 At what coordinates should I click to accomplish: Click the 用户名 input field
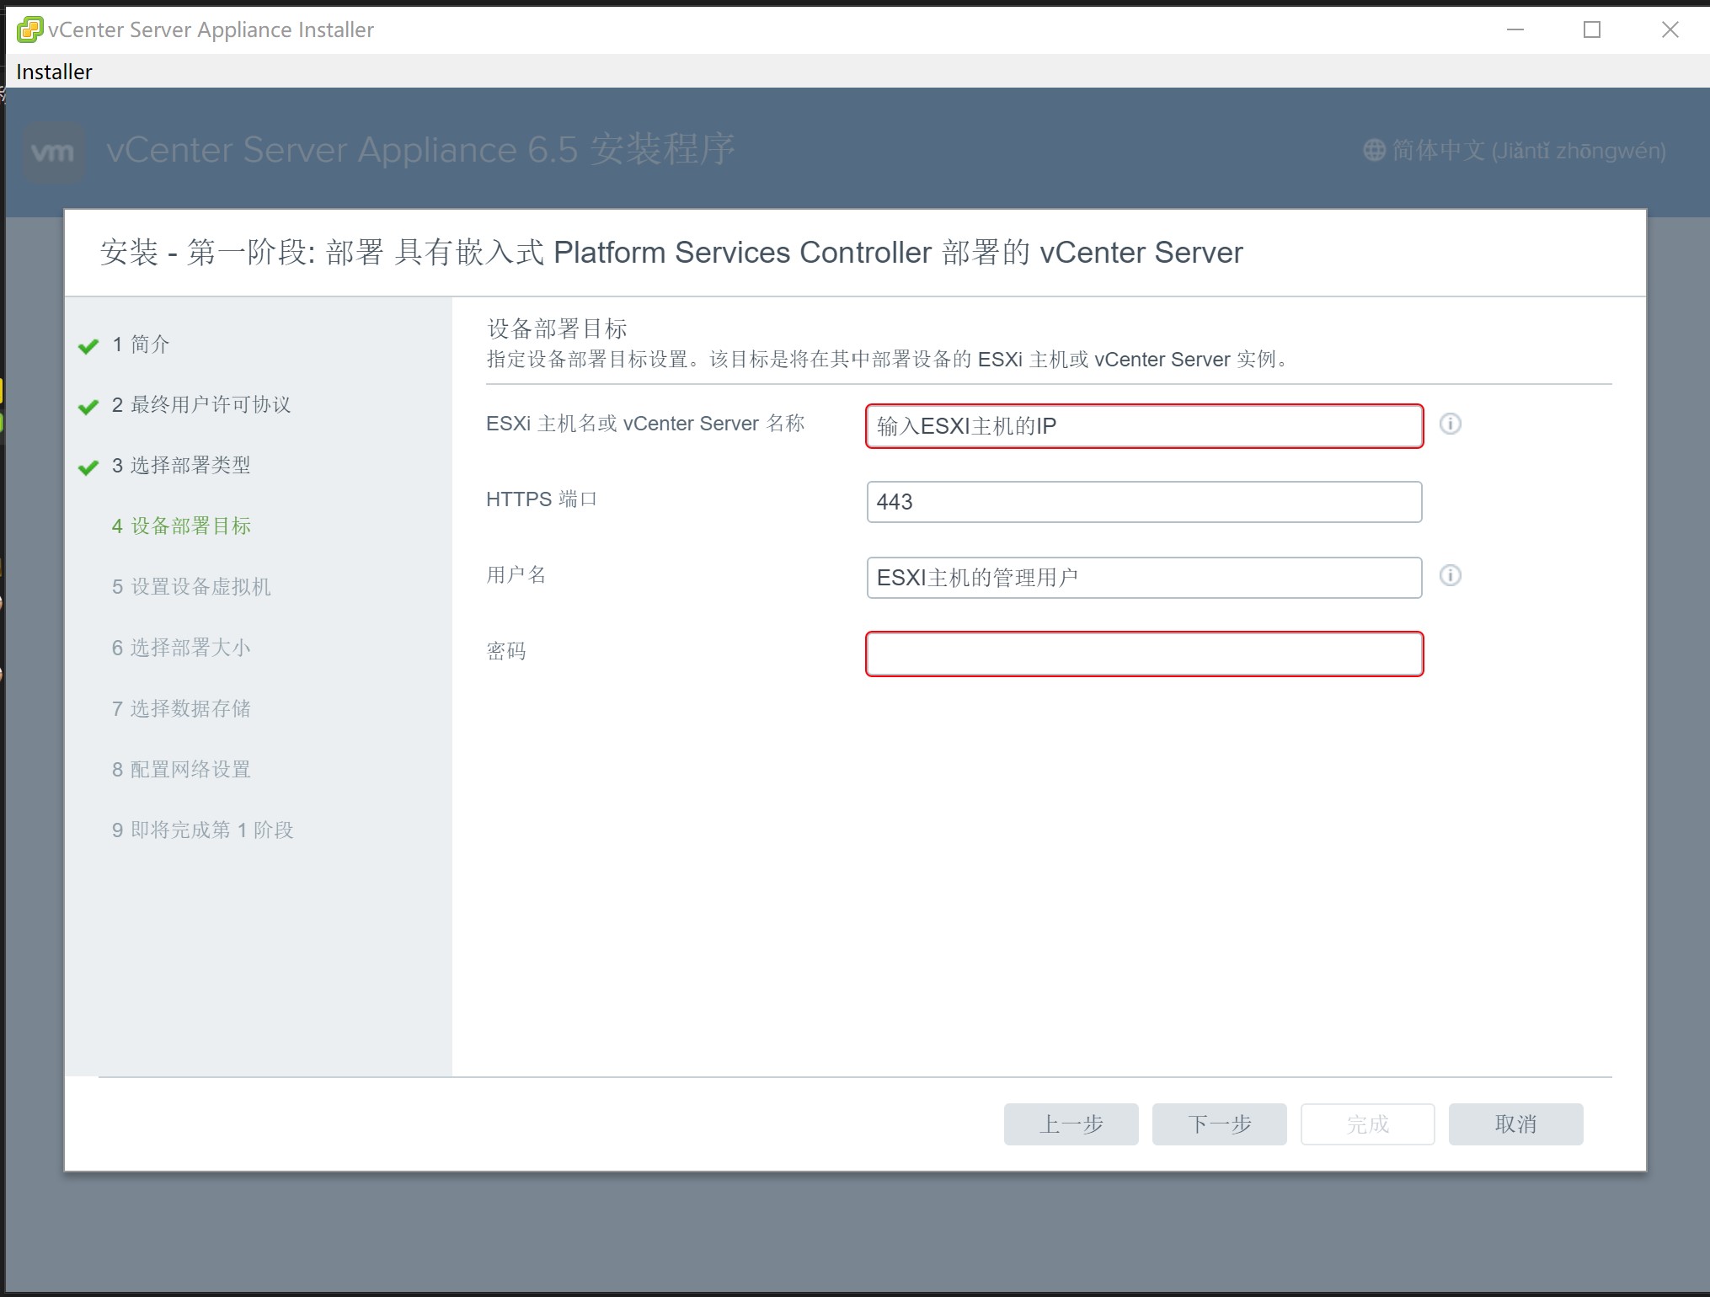pyautogui.click(x=1144, y=578)
